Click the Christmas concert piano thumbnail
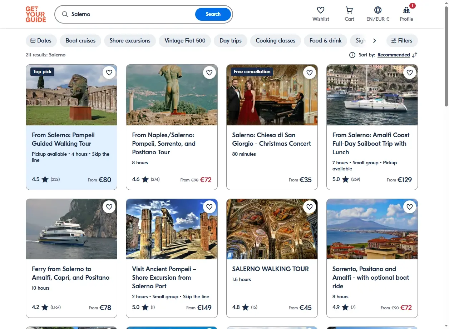This screenshot has height=329, width=449. [272, 95]
